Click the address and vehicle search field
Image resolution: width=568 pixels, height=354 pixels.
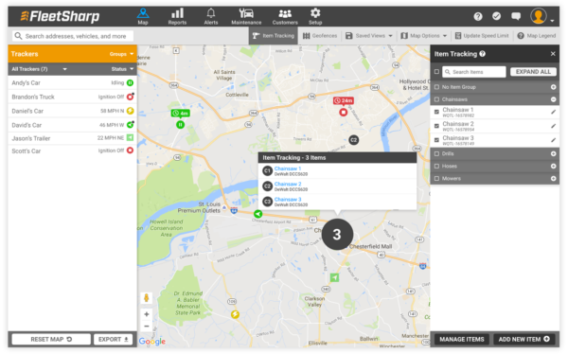[73, 36]
